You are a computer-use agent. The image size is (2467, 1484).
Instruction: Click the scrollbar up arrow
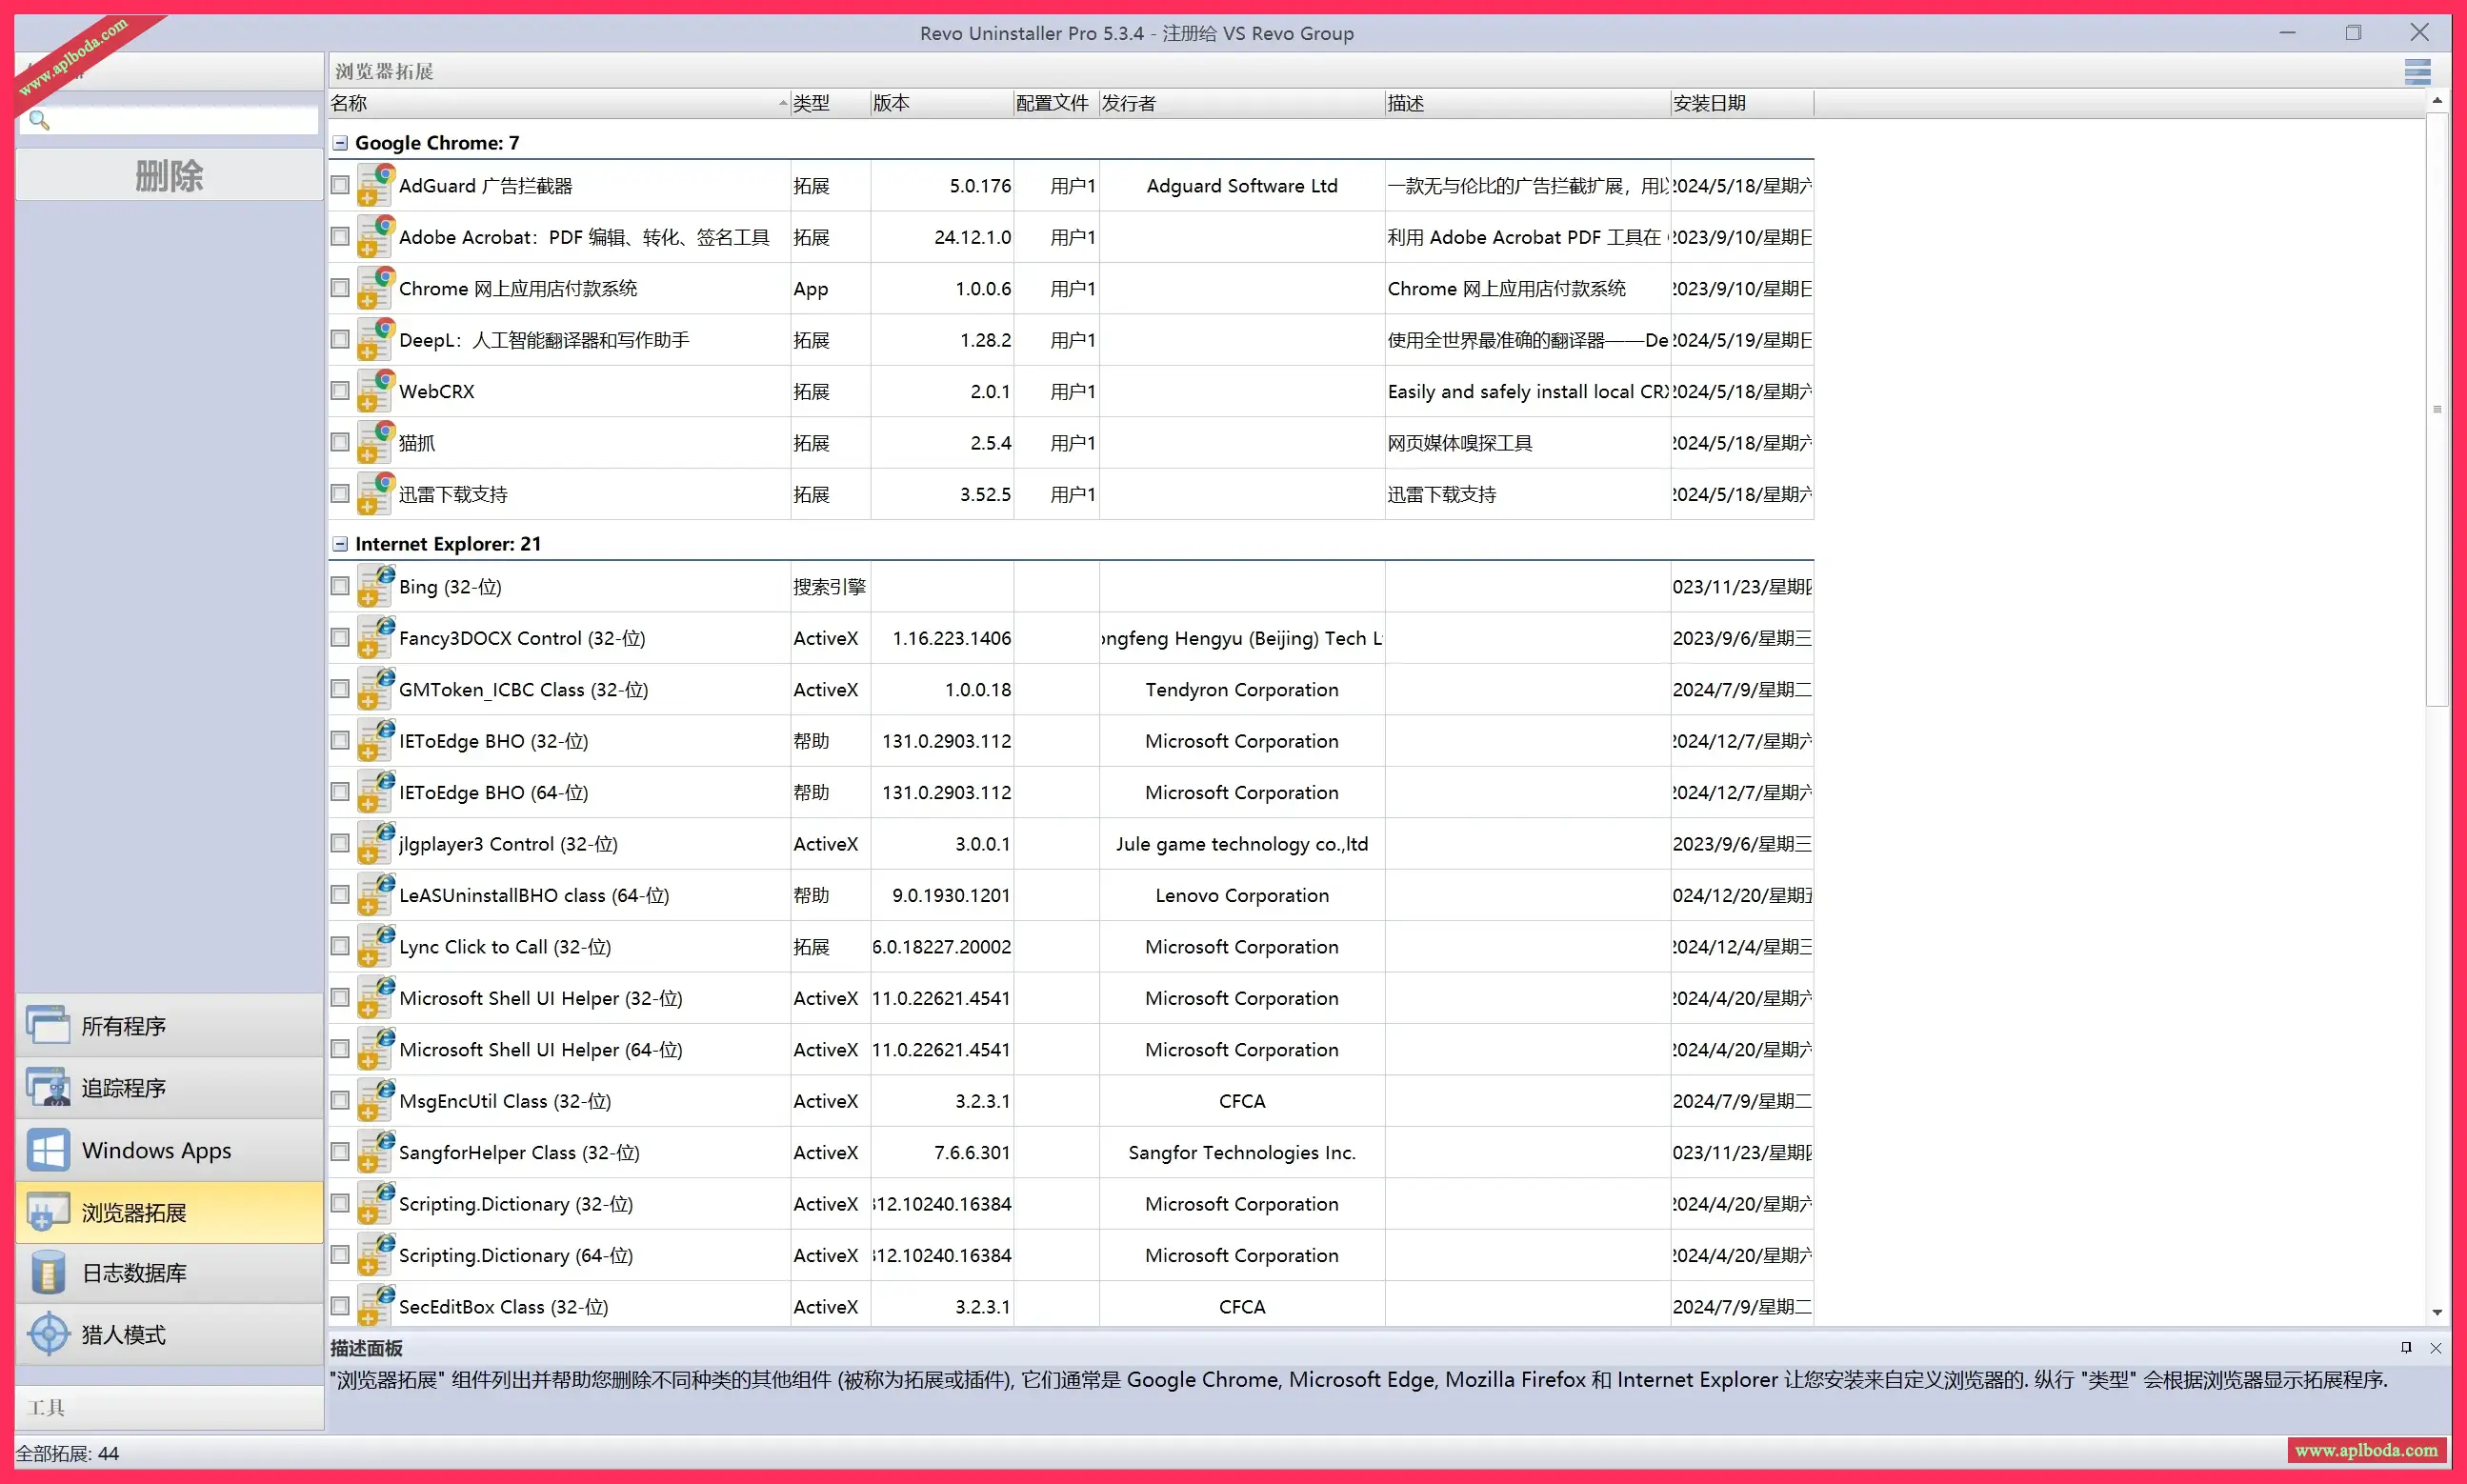coord(2437,100)
